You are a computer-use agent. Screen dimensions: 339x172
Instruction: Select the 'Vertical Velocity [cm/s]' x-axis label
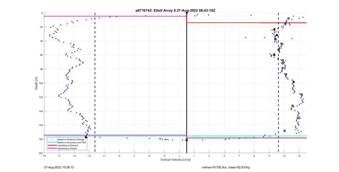pos(175,160)
